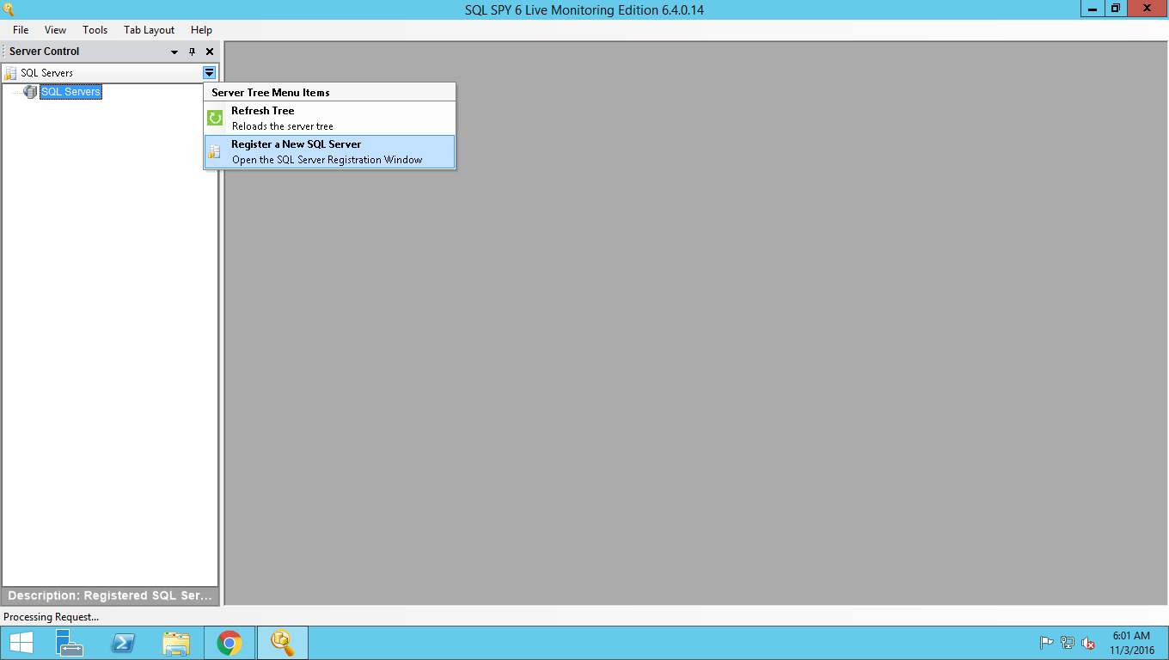Close the Server Control panel
The height and width of the screenshot is (660, 1169).
pos(209,52)
